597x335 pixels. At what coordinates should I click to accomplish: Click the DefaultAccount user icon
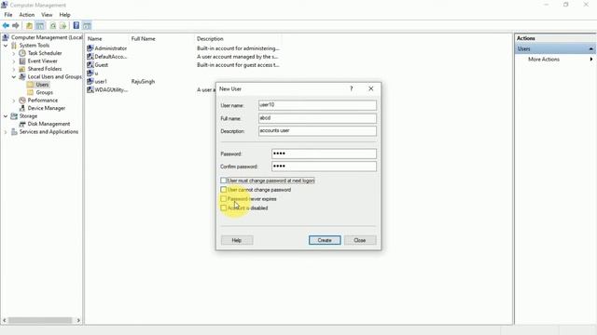(x=90, y=57)
